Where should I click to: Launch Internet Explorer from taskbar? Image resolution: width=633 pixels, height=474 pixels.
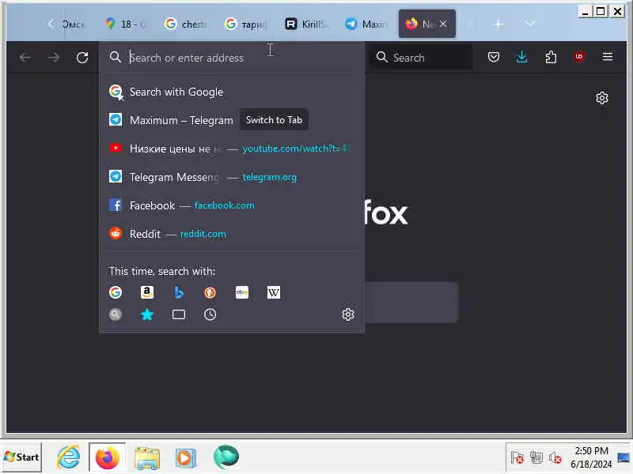(69, 457)
